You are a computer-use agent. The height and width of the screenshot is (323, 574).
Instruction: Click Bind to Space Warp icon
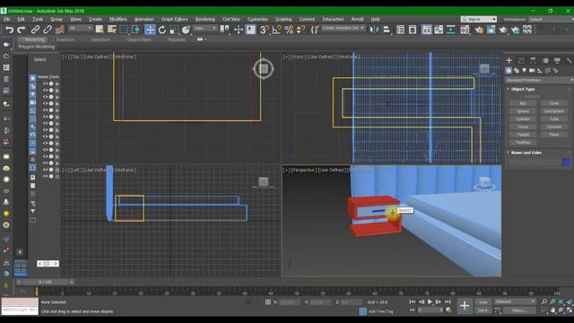pyautogui.click(x=60, y=30)
